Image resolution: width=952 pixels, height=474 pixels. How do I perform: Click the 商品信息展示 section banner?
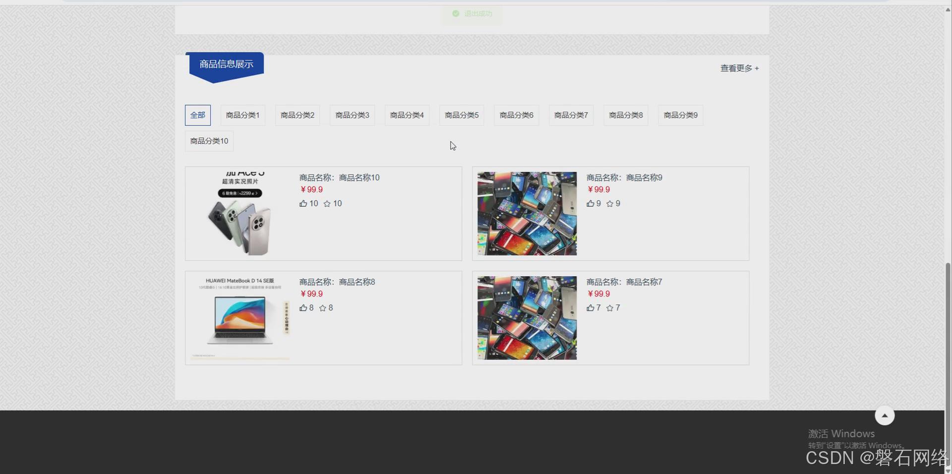click(226, 67)
